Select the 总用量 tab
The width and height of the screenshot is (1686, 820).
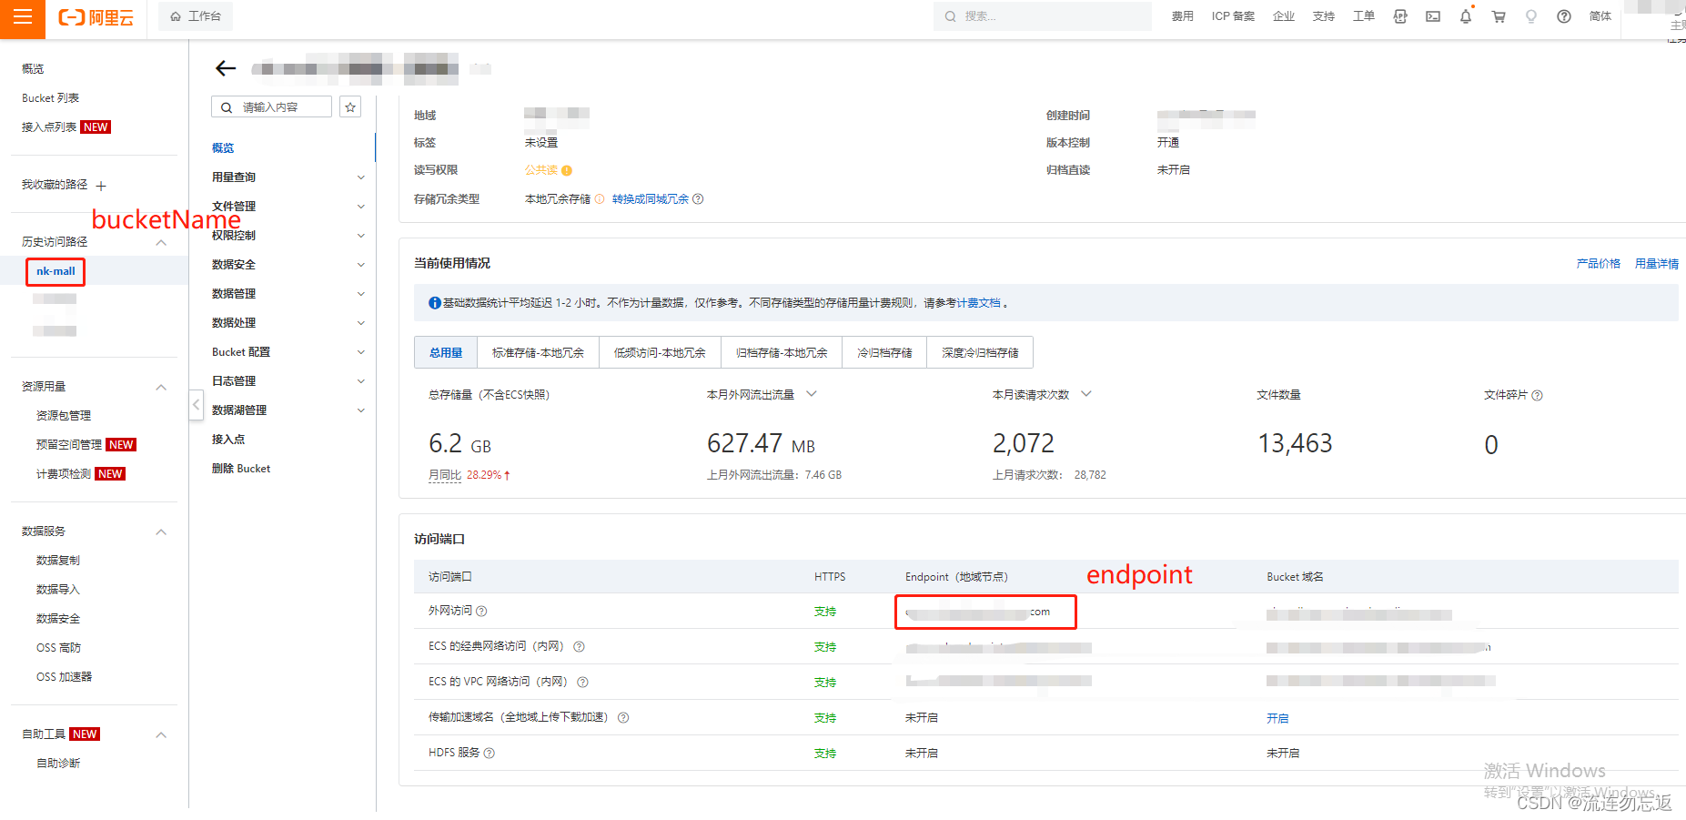tap(446, 353)
